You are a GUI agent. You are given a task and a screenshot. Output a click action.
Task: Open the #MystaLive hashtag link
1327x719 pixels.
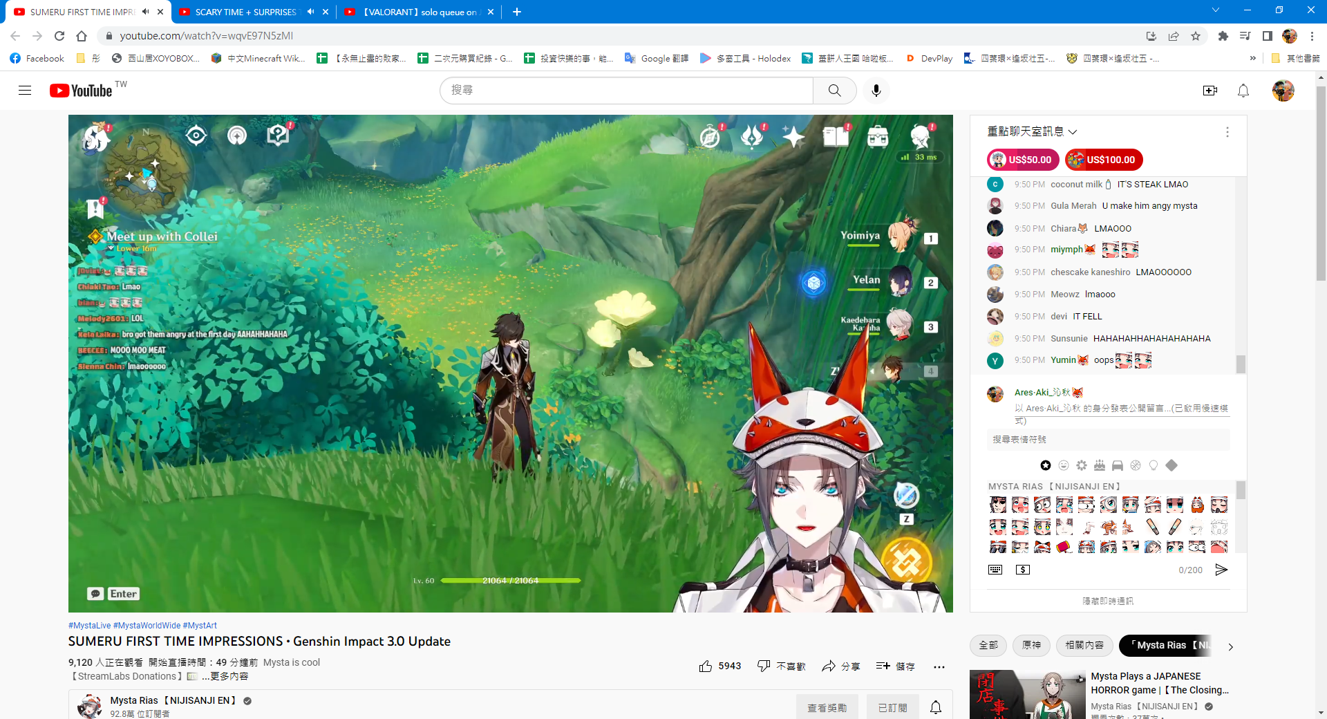pos(89,625)
